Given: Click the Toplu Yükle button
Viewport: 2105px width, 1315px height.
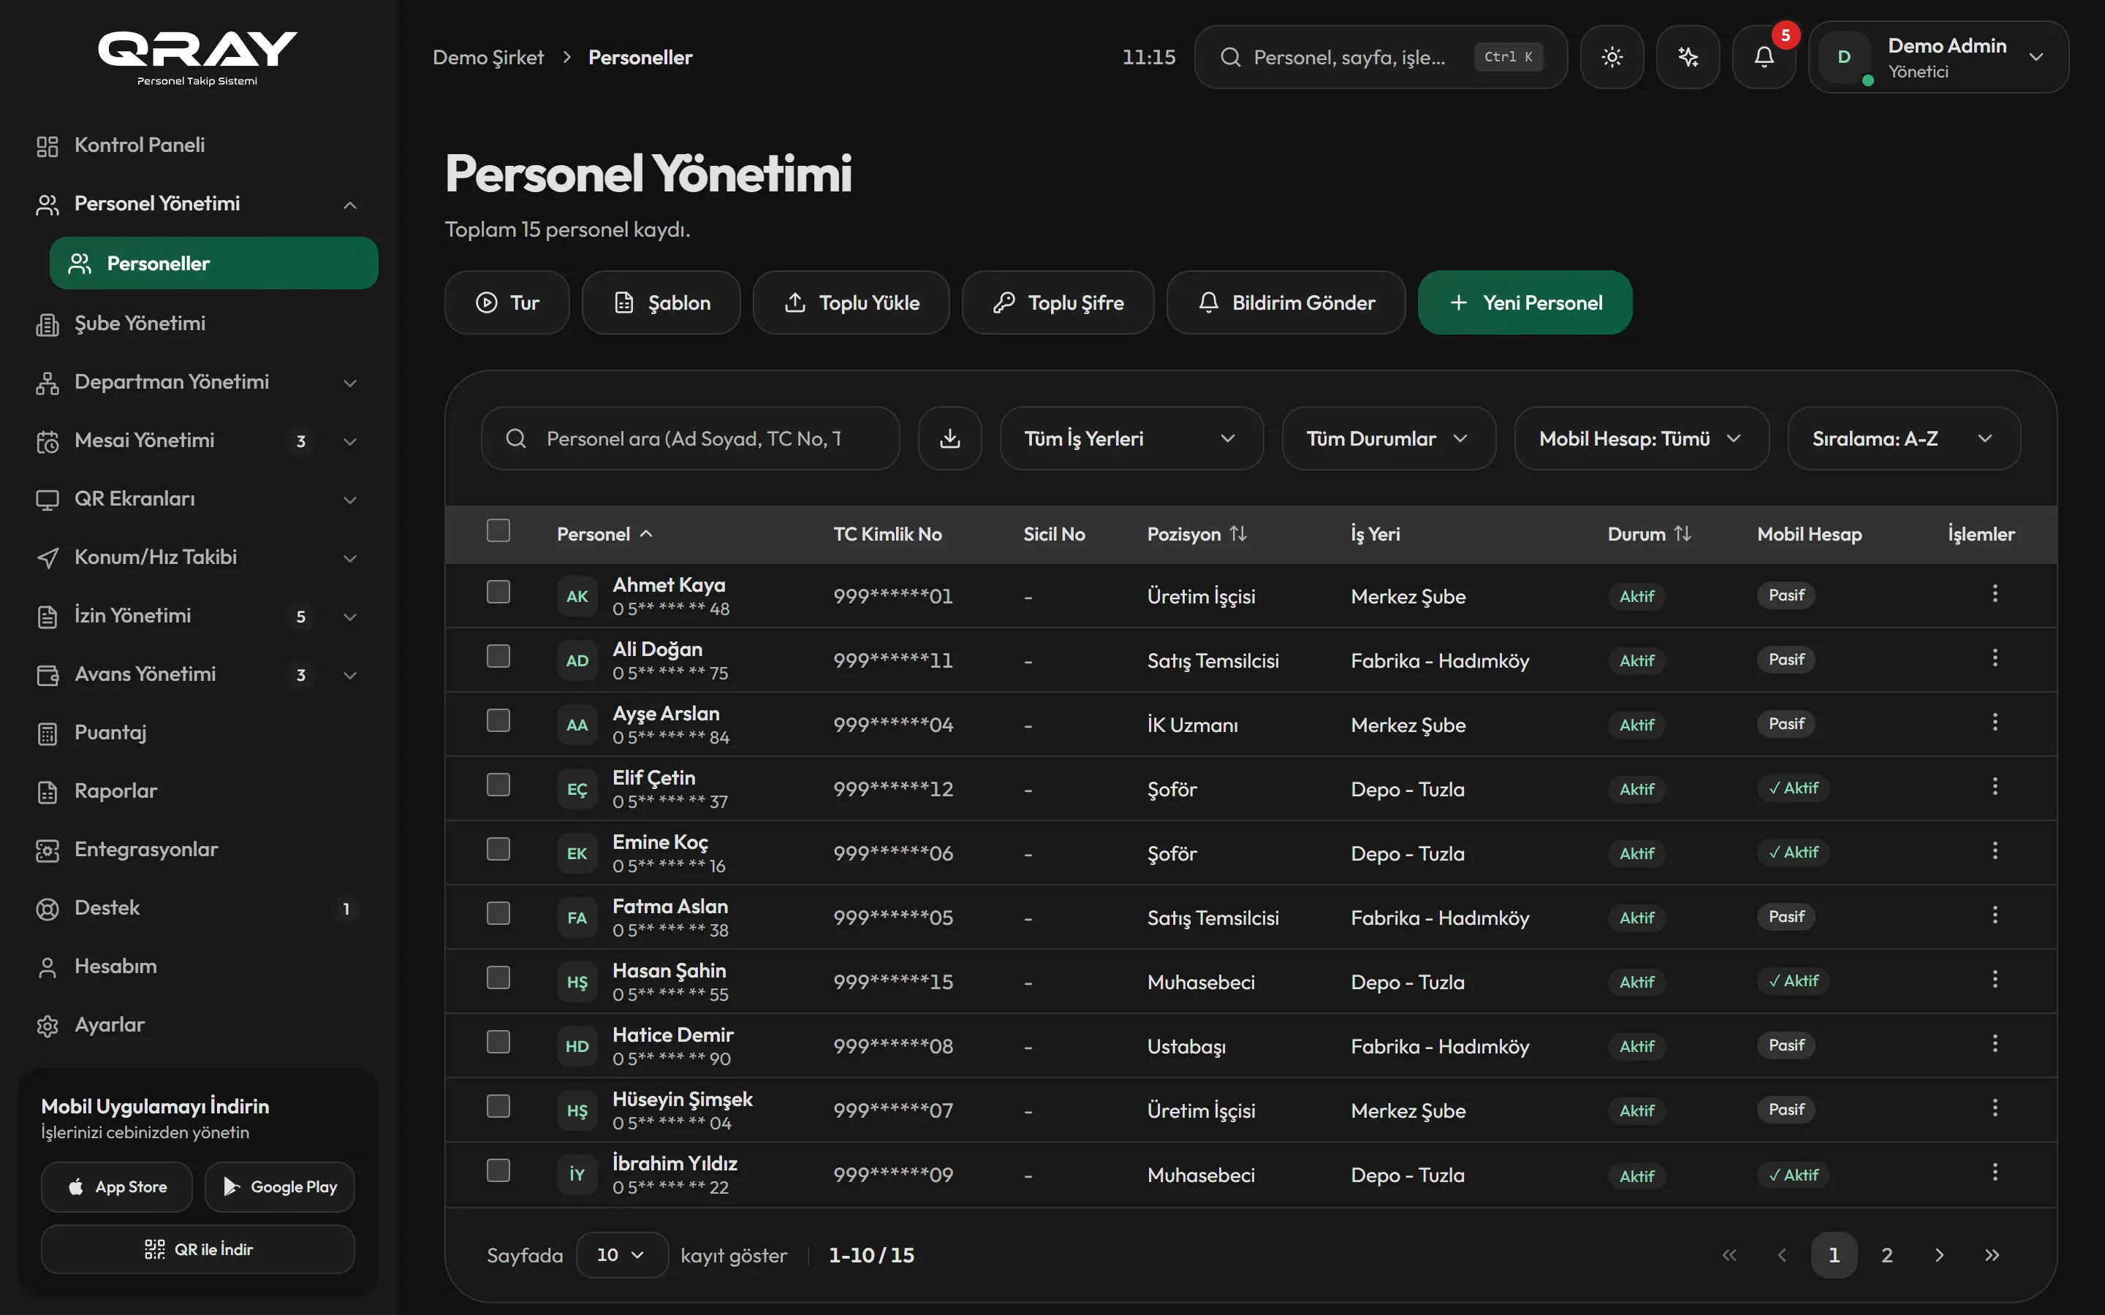Looking at the screenshot, I should pos(852,302).
